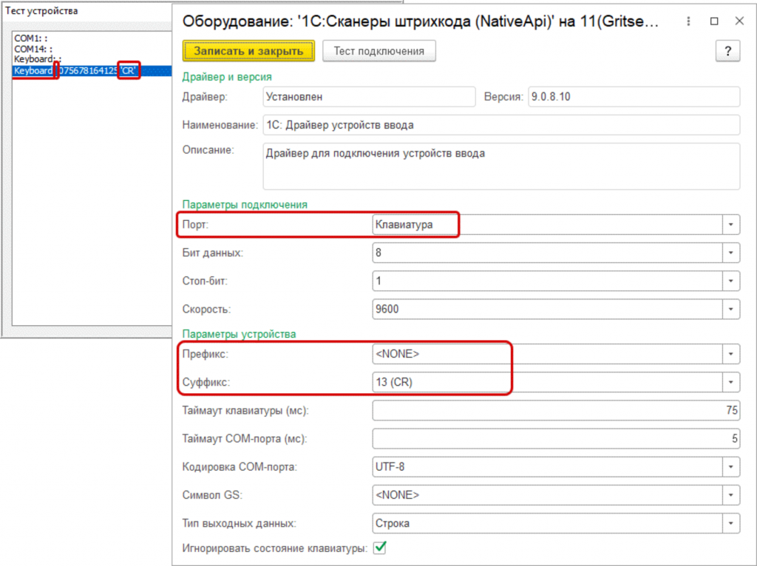Toggle Игнорировать состояние клавиатуры checkbox
The width and height of the screenshot is (757, 566).
click(x=381, y=548)
